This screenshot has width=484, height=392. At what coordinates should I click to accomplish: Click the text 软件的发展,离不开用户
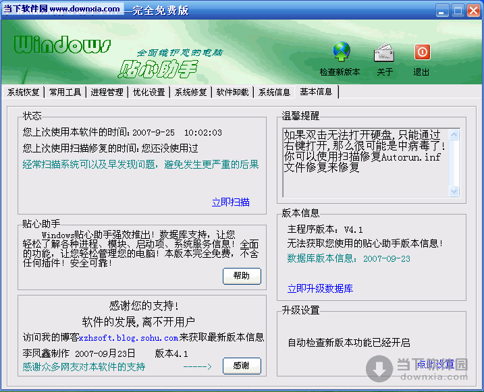[x=138, y=322]
